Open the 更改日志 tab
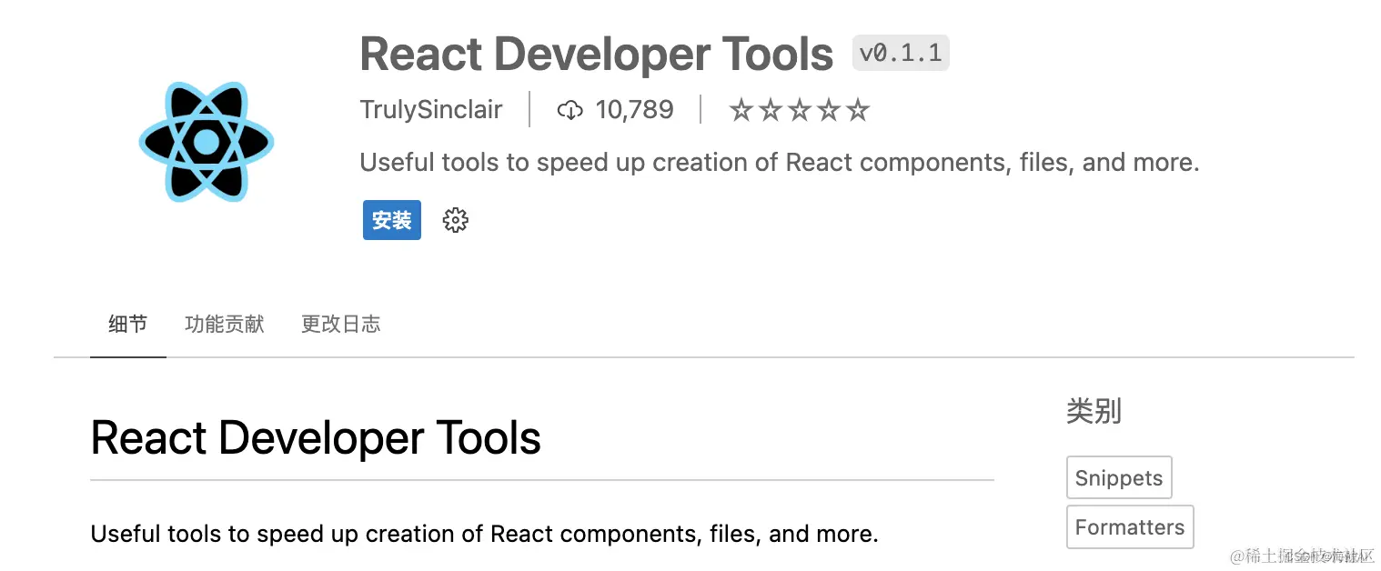This screenshot has width=1381, height=571. [340, 325]
